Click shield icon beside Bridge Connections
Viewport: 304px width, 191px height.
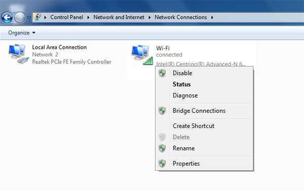(x=162, y=111)
